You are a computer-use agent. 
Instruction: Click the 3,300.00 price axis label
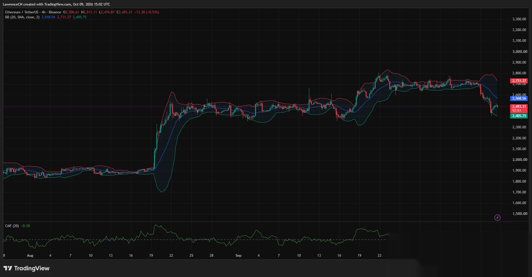pyautogui.click(x=519, y=19)
